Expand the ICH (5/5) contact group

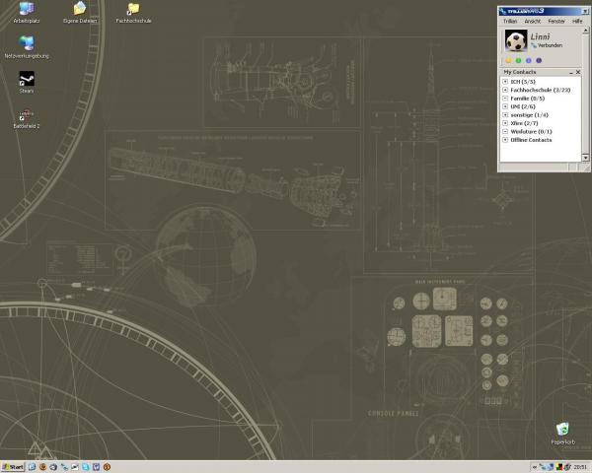[505, 82]
